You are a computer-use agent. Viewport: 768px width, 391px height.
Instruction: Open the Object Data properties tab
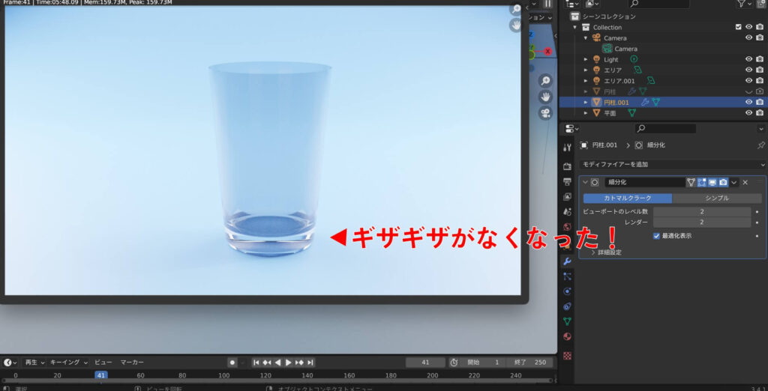click(567, 321)
